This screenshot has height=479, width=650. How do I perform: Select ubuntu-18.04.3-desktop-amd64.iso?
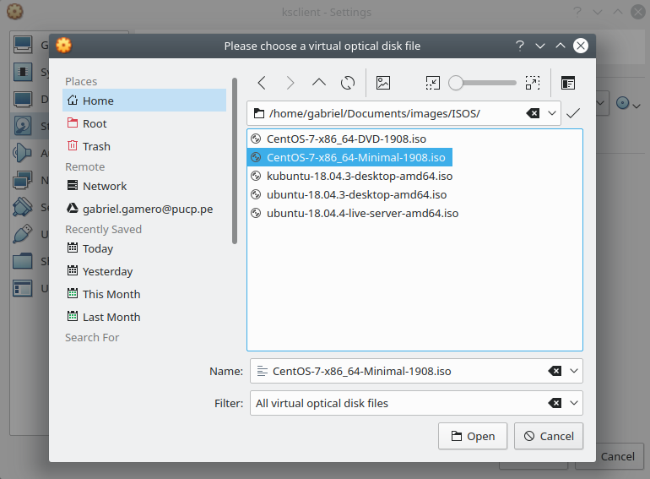point(349,195)
